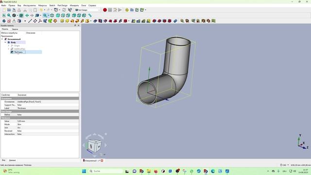Open the Инструменты menu
311x175 pixels.
30,5
